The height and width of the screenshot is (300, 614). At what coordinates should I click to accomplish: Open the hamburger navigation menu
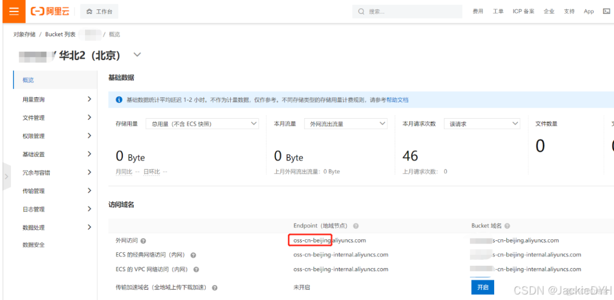(13, 11)
